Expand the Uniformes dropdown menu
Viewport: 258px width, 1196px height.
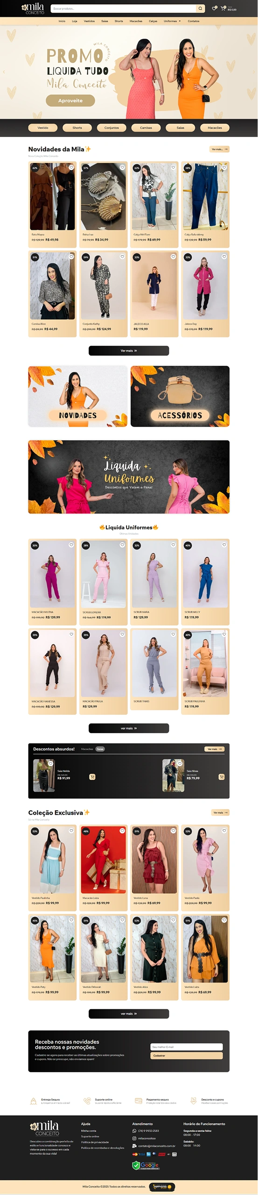pyautogui.click(x=172, y=21)
